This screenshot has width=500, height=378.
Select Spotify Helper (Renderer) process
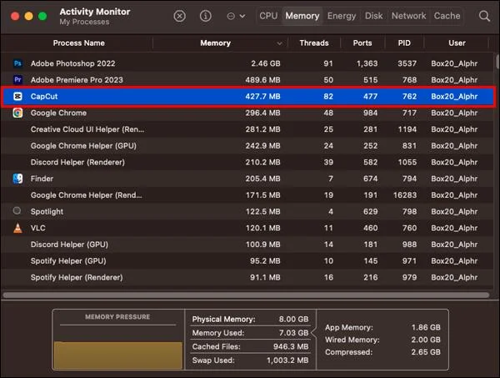click(x=77, y=277)
